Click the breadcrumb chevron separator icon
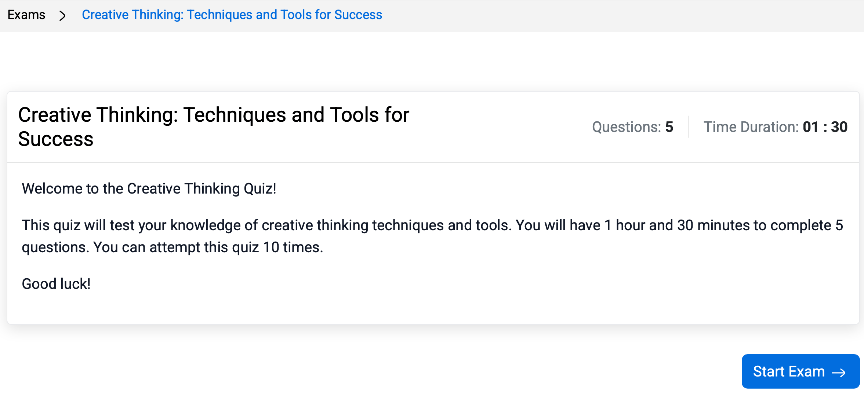Screen dimensions: 864x393 63,15
